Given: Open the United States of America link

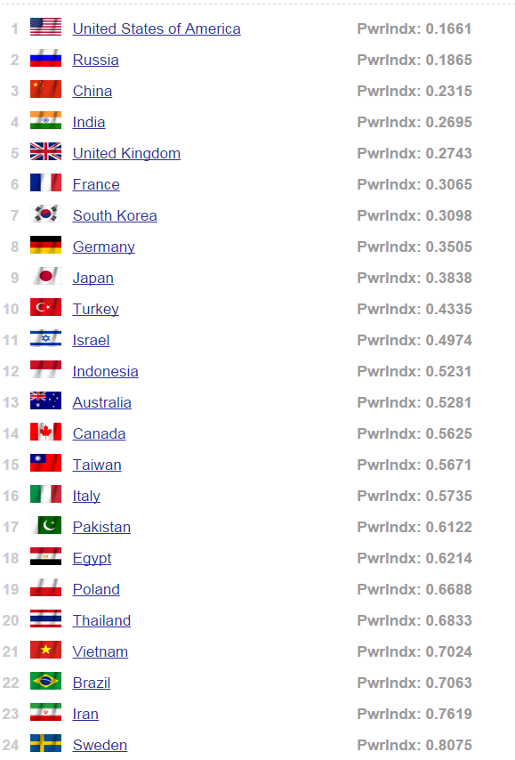Looking at the screenshot, I should pos(157,28).
